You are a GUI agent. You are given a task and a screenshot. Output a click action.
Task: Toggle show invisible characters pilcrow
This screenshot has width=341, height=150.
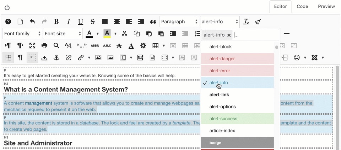click(x=20, y=58)
